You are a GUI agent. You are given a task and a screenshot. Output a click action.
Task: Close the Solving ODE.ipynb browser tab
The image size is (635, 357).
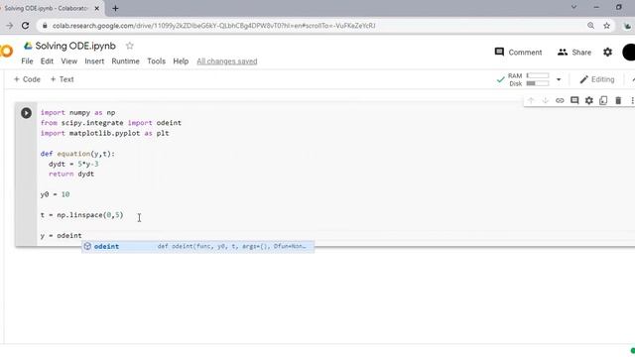[x=97, y=8]
